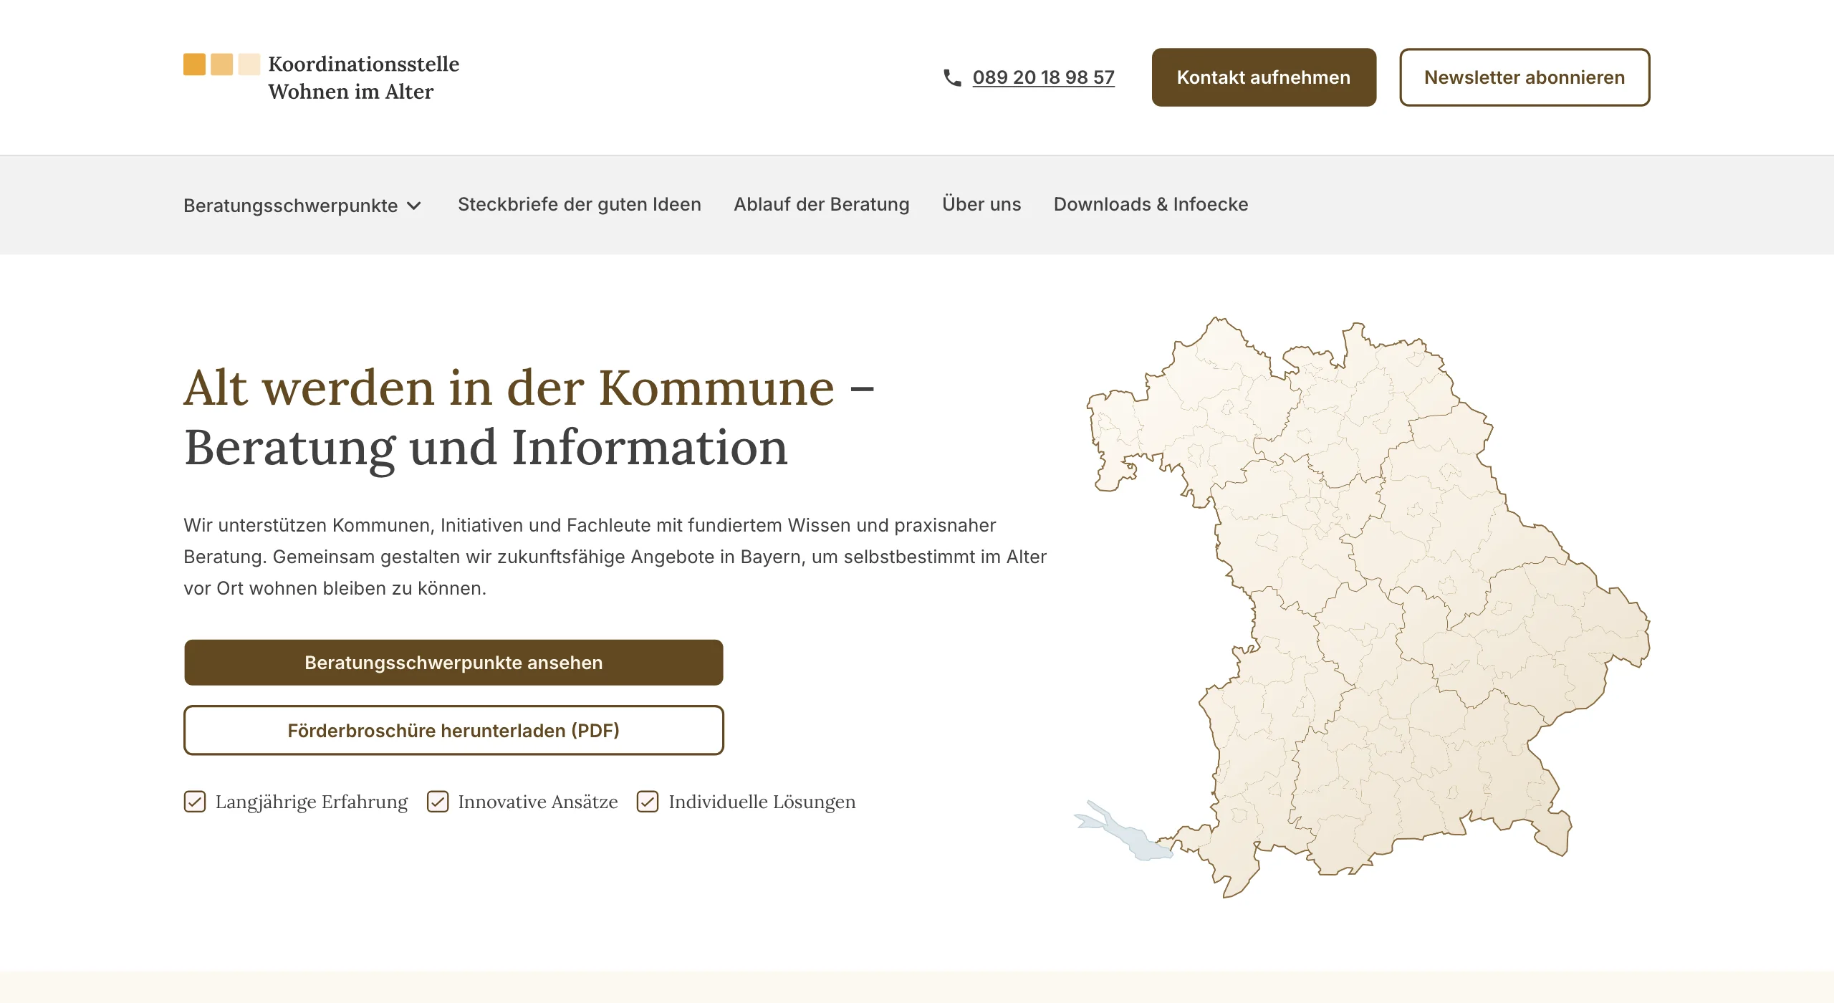This screenshot has width=1834, height=1003.
Task: Click the paragraph starting 'Wir unterstützen Kommunen'
Action: point(615,557)
